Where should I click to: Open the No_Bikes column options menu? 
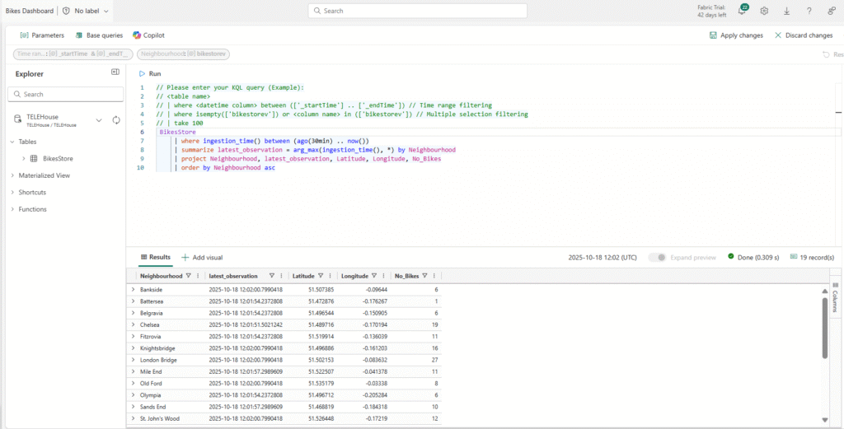[434, 276]
